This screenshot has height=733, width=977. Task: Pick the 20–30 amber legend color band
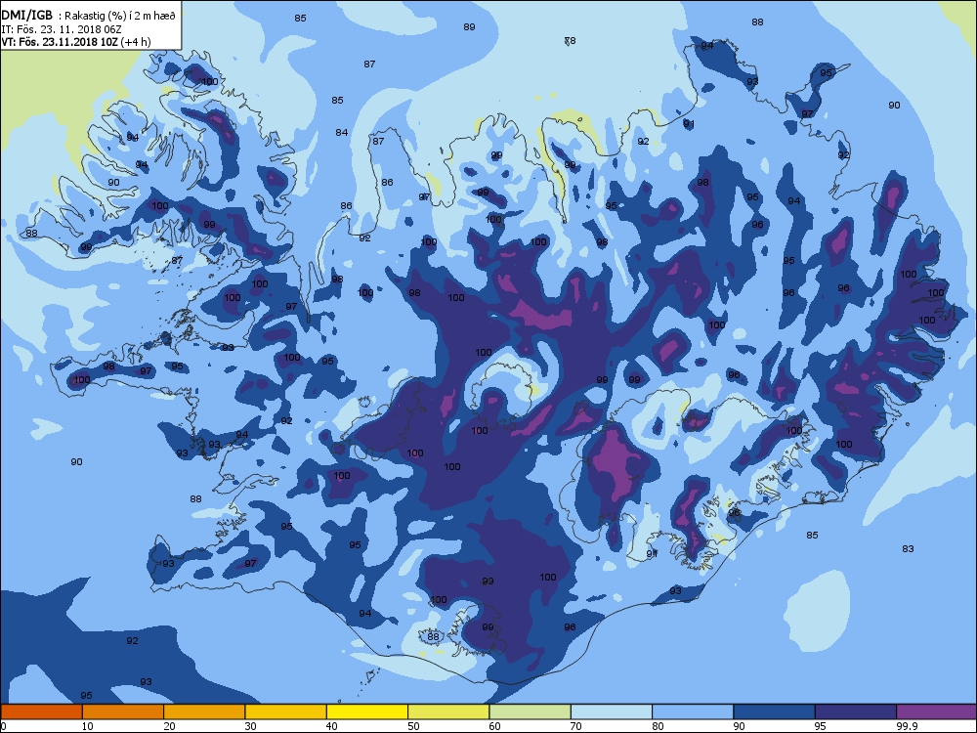point(204,711)
